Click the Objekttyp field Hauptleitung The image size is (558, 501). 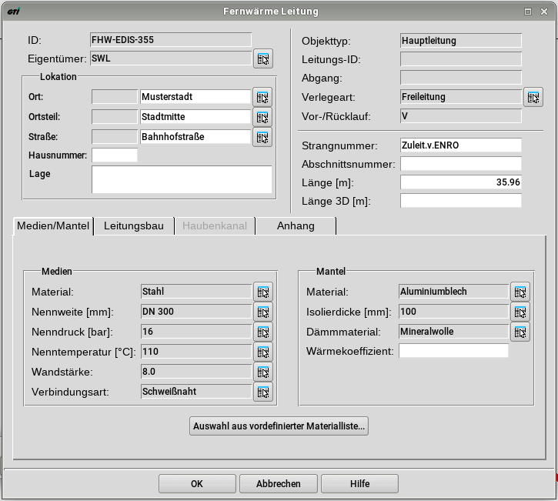click(461, 41)
